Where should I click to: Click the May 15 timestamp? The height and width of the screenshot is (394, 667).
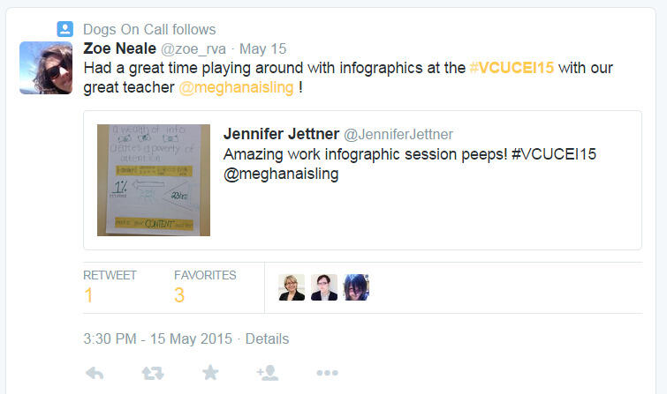[x=262, y=48]
